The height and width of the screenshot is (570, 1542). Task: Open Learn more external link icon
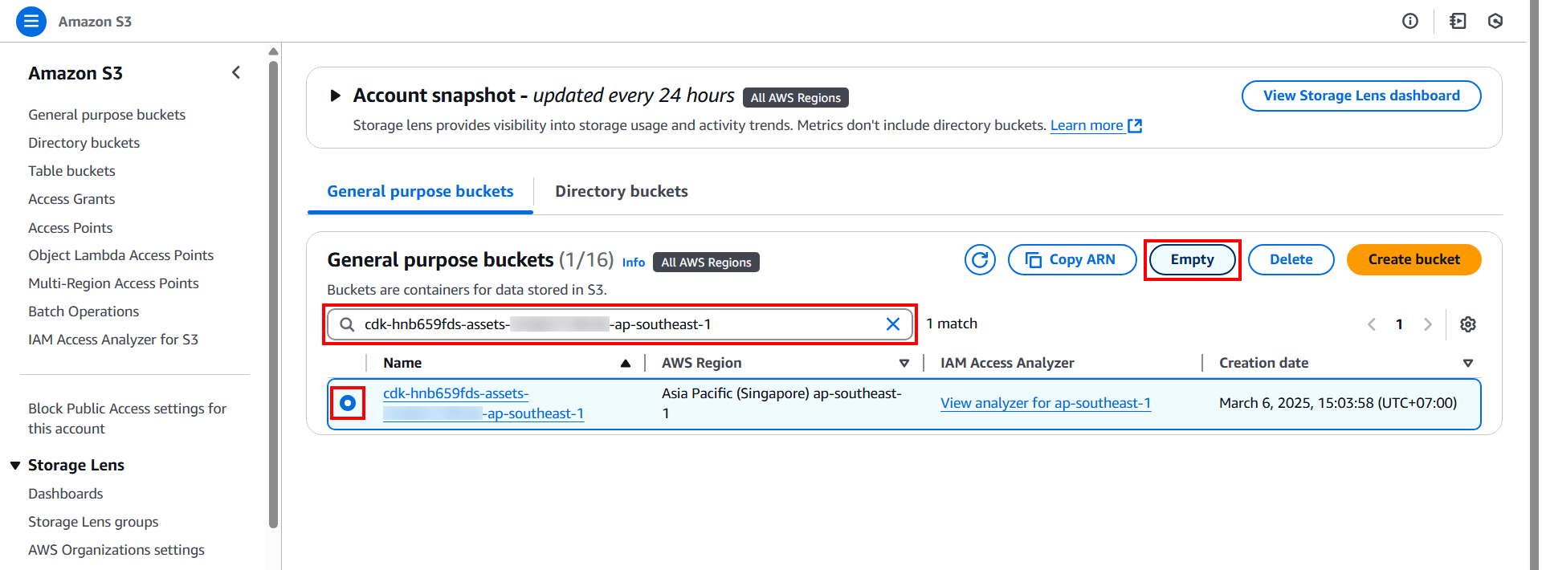tap(1135, 126)
